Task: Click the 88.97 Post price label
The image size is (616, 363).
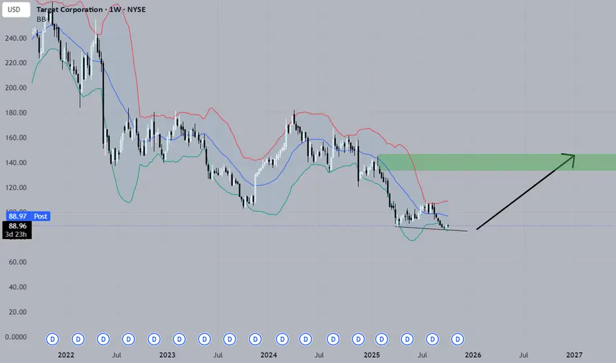Action: tap(28, 216)
